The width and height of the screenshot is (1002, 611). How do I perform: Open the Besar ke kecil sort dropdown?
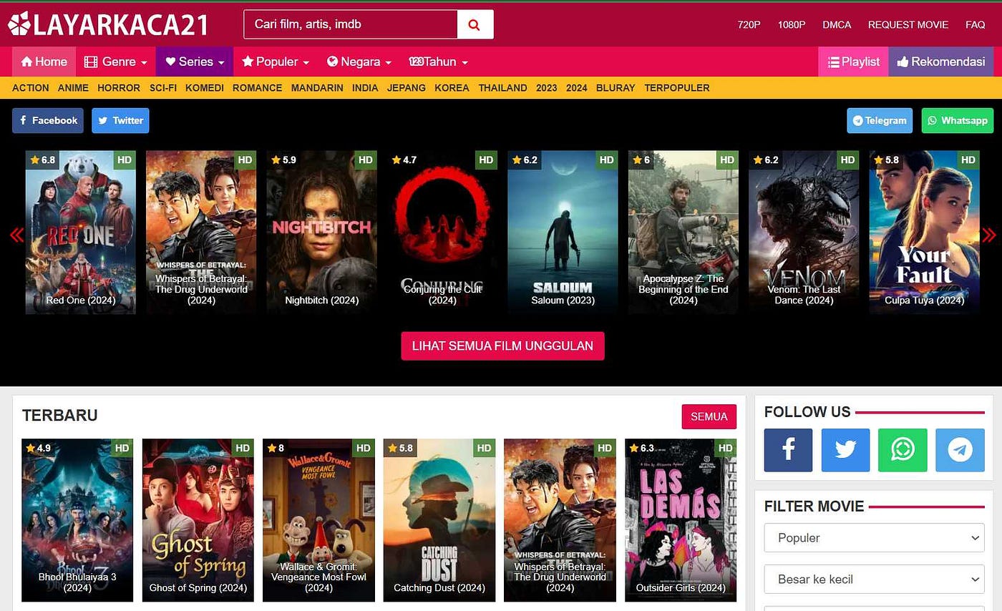tap(874, 580)
